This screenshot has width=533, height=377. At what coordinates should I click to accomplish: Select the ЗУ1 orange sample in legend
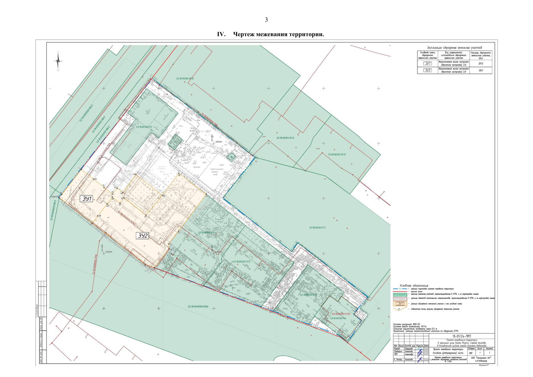400,304
